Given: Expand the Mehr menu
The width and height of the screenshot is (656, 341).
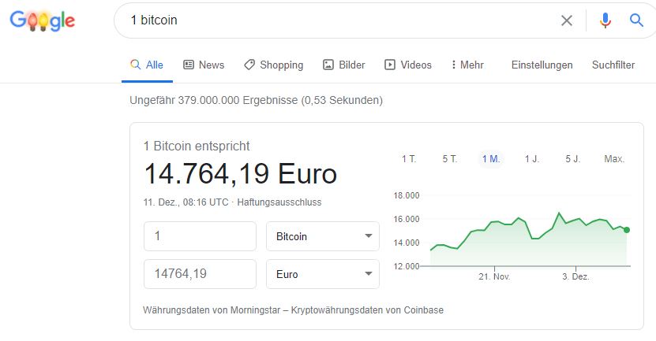Looking at the screenshot, I should pos(467,65).
